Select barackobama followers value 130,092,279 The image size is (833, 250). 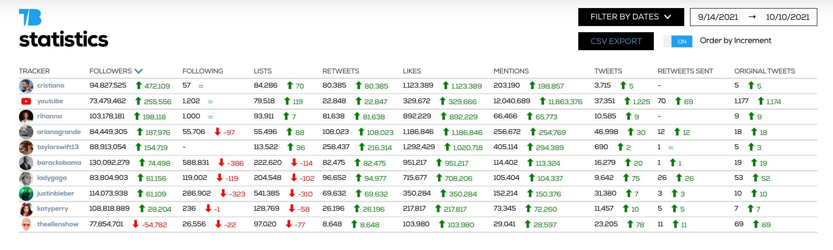(109, 162)
